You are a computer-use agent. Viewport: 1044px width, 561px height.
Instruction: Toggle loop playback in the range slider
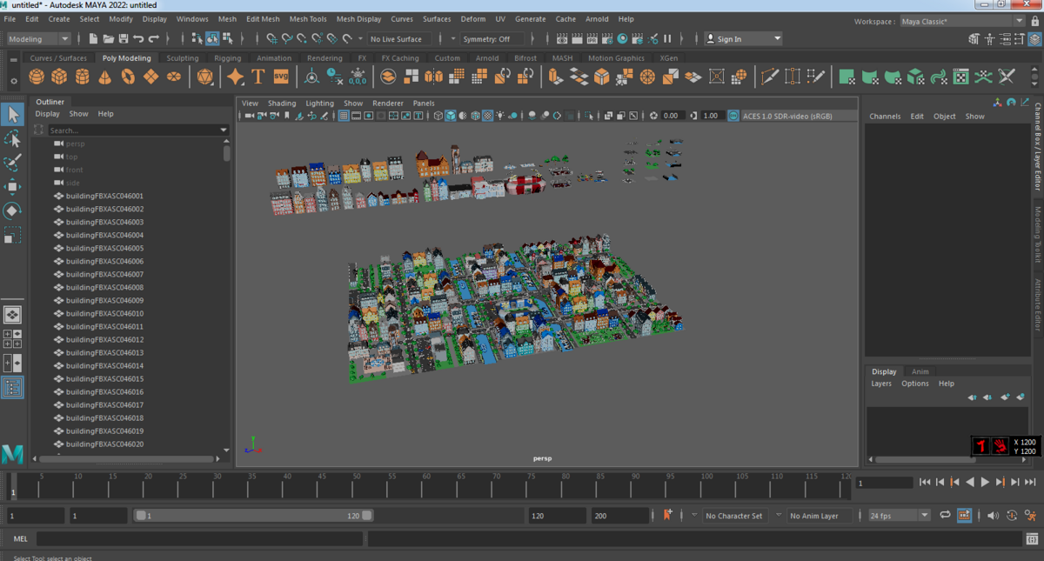[x=945, y=516]
